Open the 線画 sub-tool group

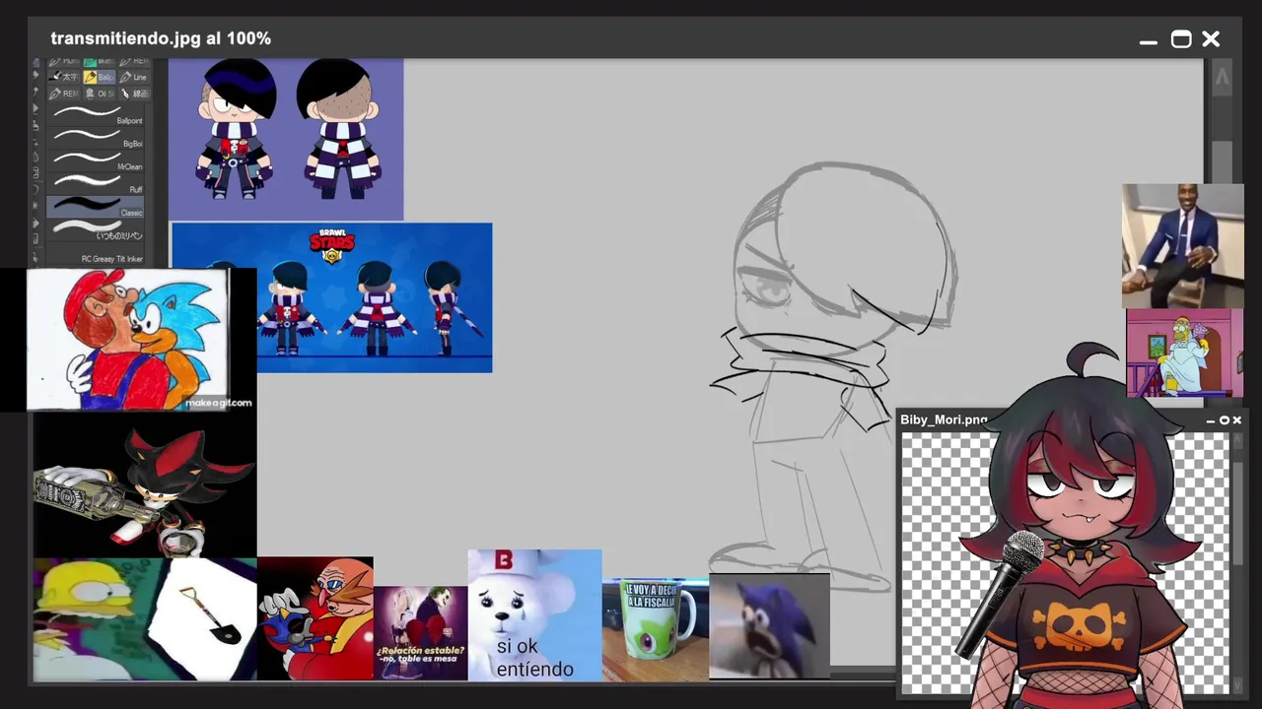pyautogui.click(x=133, y=94)
